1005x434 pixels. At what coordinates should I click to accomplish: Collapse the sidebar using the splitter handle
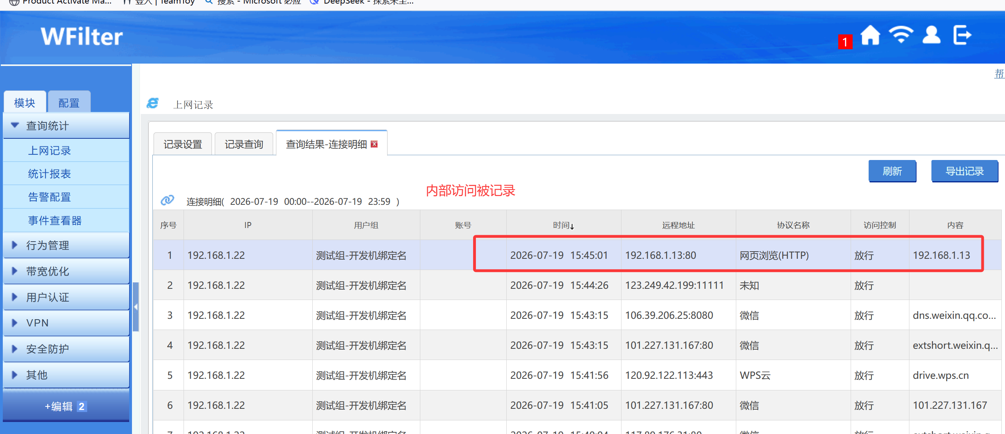tap(136, 307)
